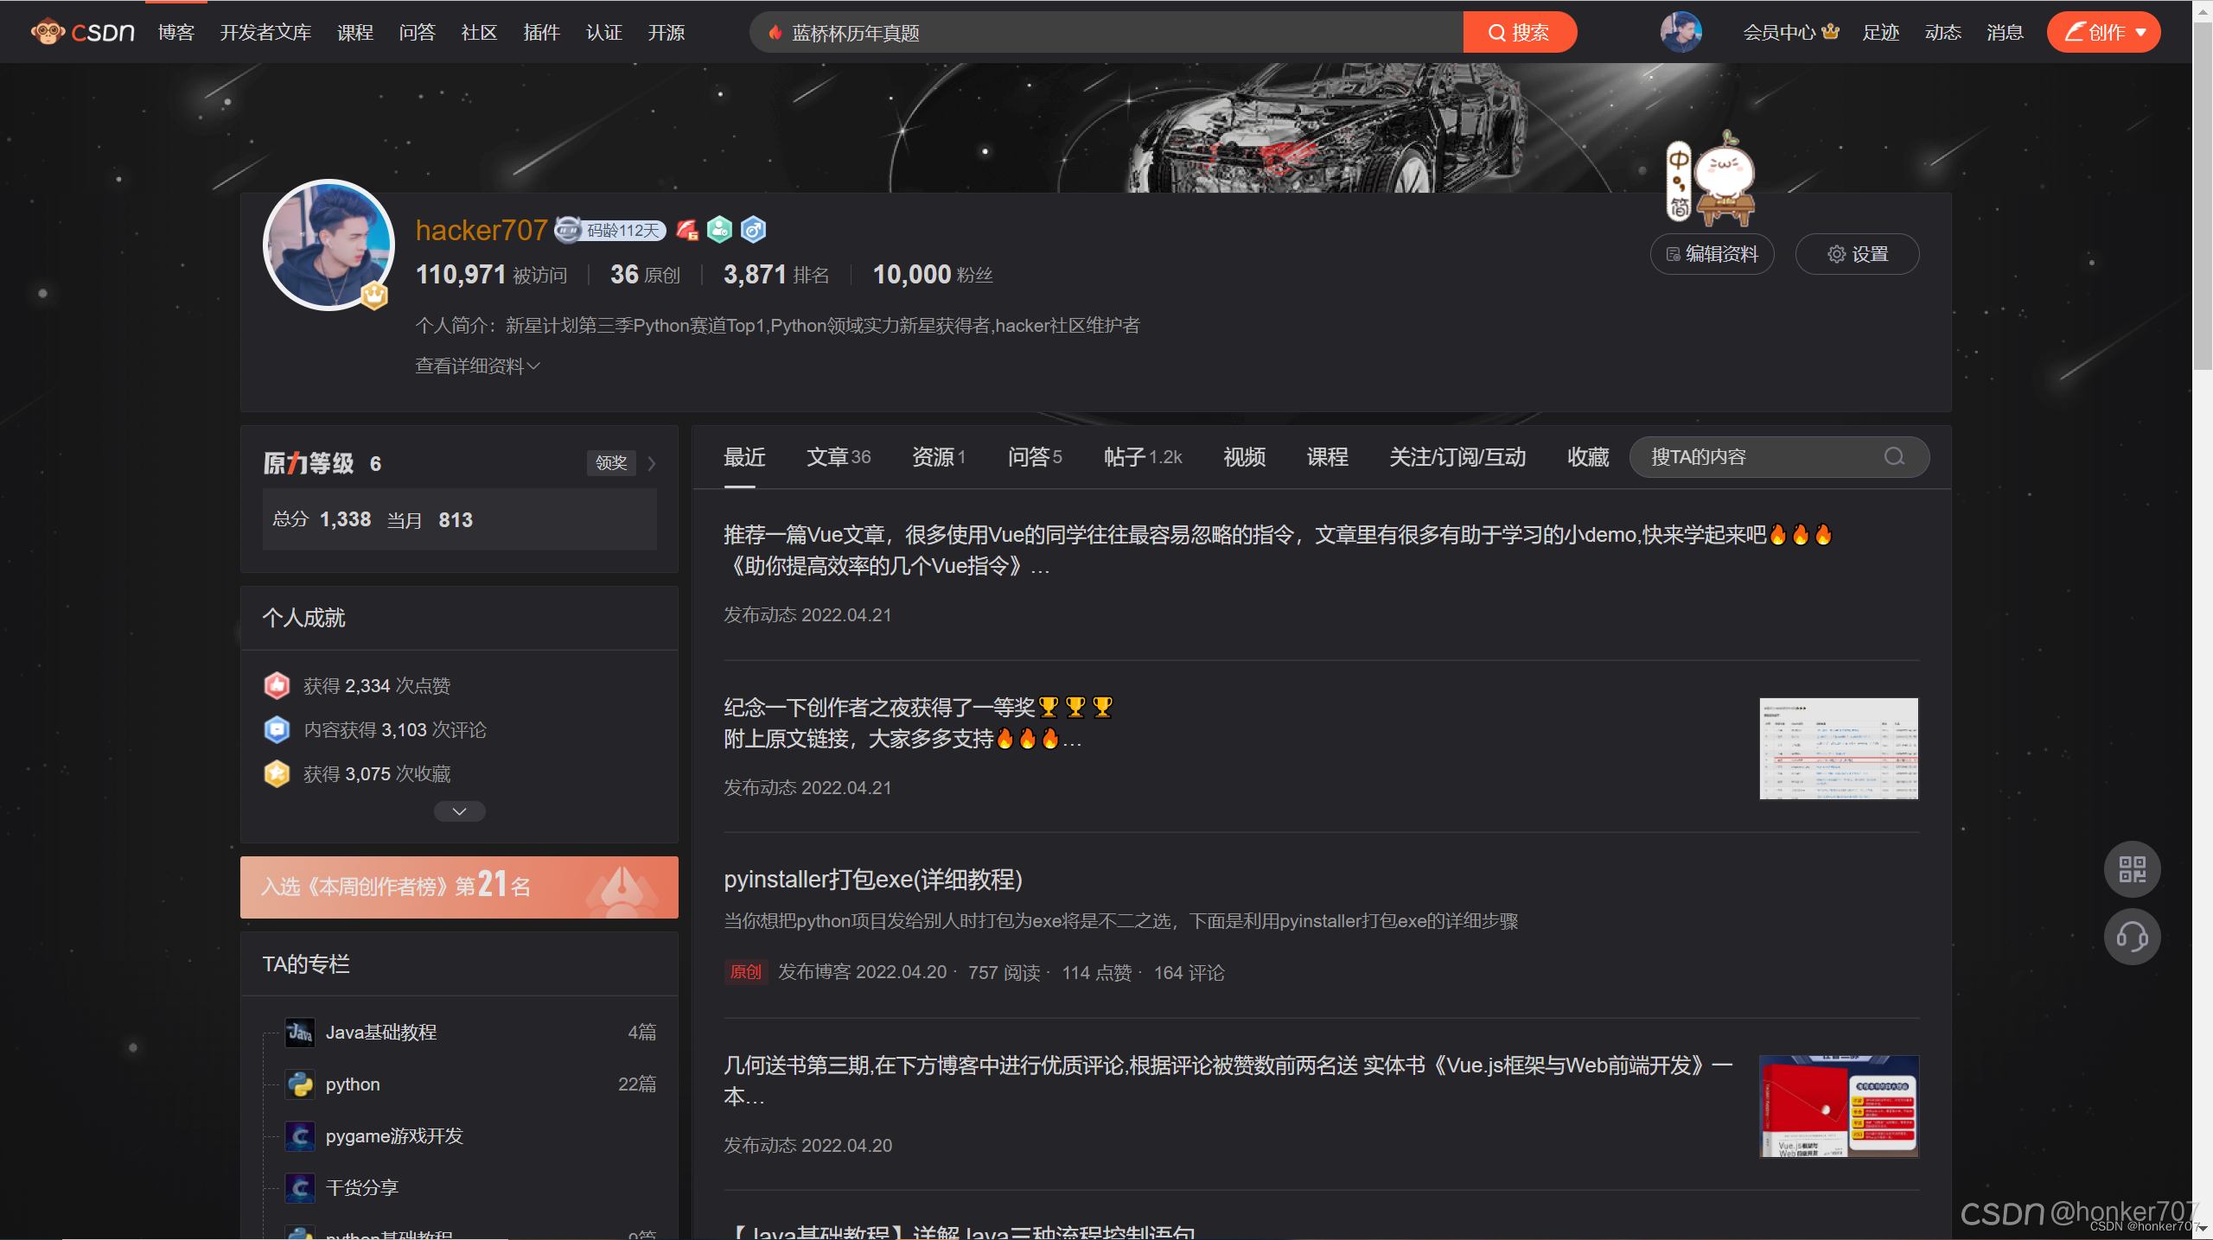
Task: Select the 收藏 tab
Action: click(x=1588, y=457)
